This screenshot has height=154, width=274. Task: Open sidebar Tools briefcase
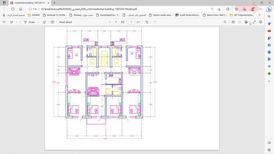point(269,31)
